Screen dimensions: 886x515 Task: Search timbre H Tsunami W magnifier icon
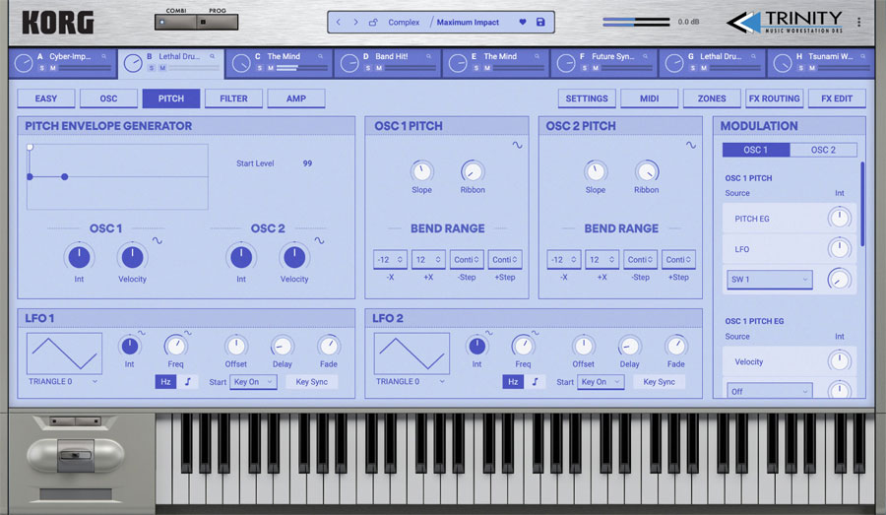(x=862, y=56)
